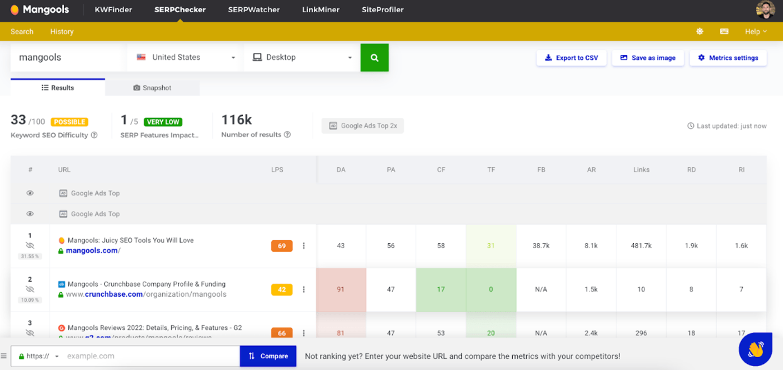Click the Crunchbase favicon in result 2
Screen dimensions: 783x370
tap(62, 284)
